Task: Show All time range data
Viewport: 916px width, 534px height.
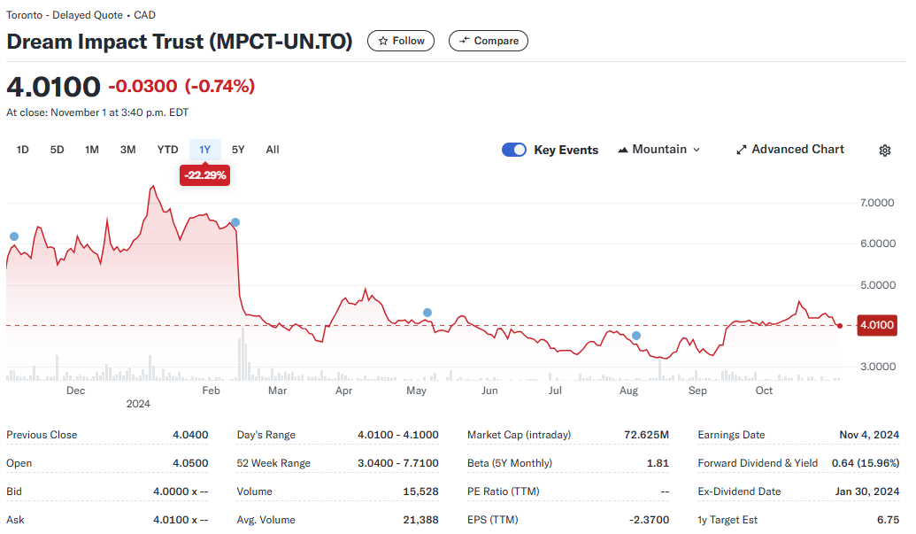Action: [x=273, y=150]
